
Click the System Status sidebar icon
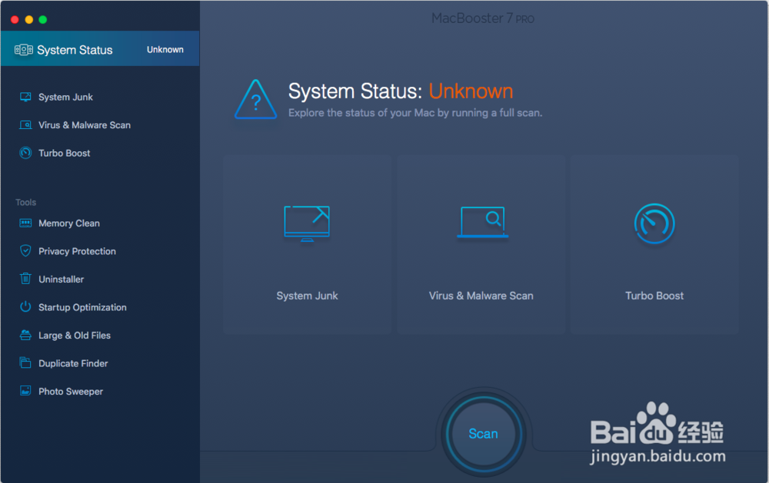[x=24, y=49]
